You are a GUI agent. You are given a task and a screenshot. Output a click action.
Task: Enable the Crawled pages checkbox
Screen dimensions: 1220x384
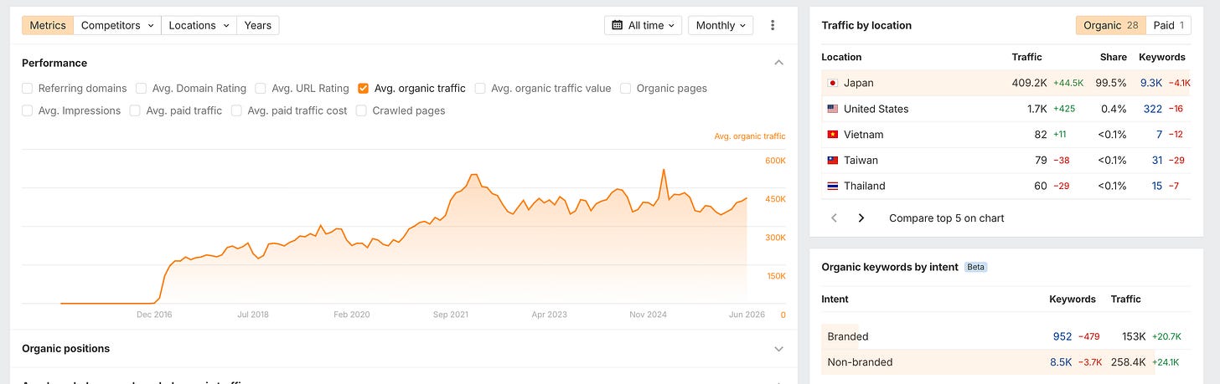pyautogui.click(x=362, y=110)
